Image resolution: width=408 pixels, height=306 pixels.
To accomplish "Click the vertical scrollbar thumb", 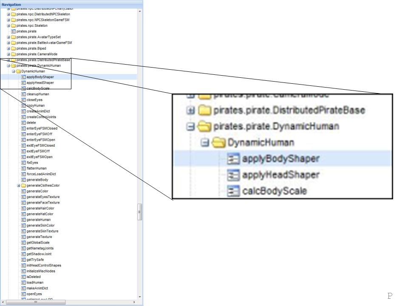I will point(140,212).
